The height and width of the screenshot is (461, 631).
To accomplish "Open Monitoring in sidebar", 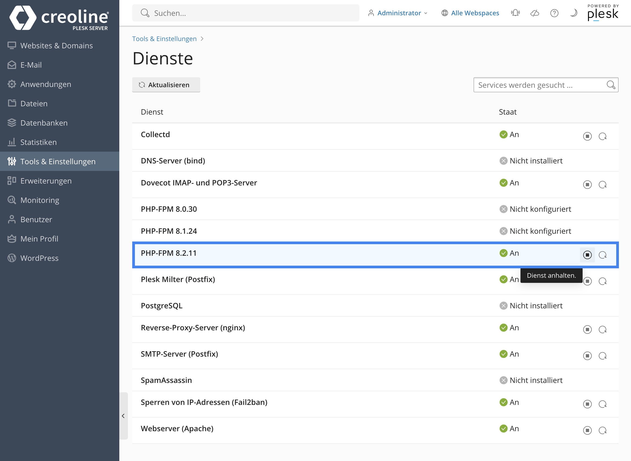I will tap(59, 200).
